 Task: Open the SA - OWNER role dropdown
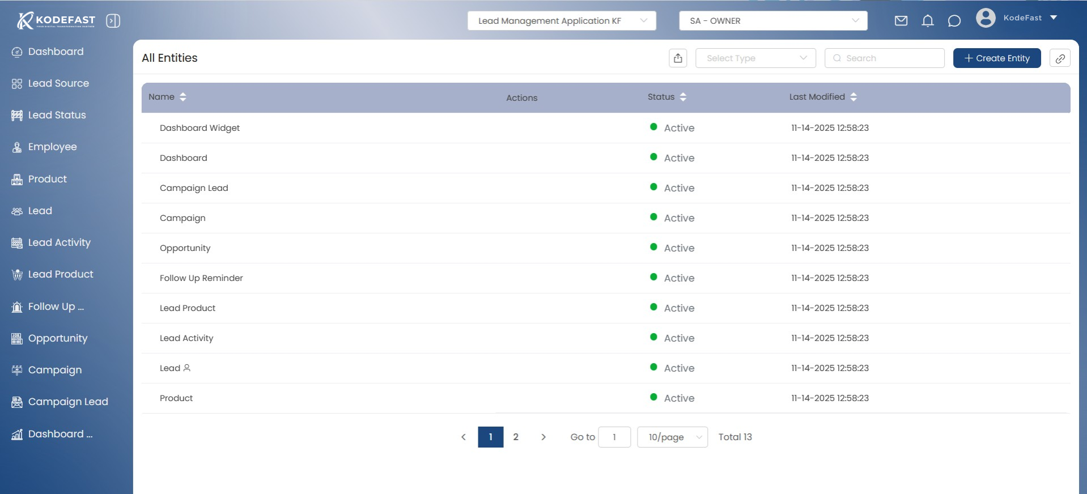(773, 21)
